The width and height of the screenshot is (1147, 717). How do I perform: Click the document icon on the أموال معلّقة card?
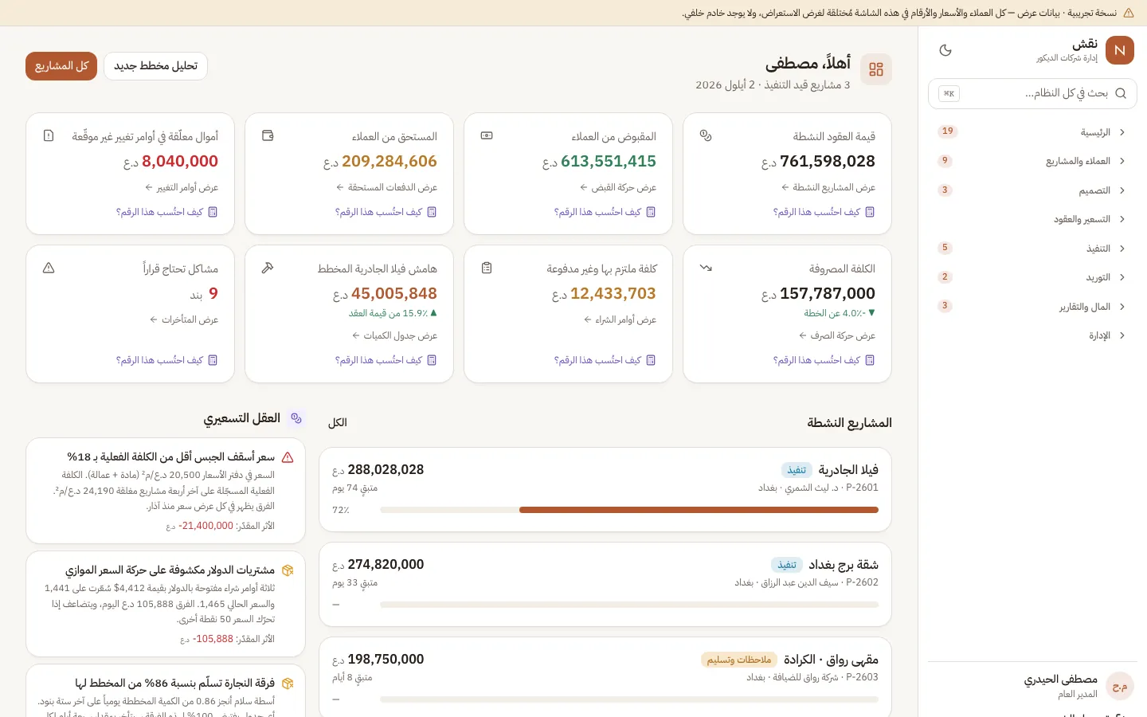[49, 135]
